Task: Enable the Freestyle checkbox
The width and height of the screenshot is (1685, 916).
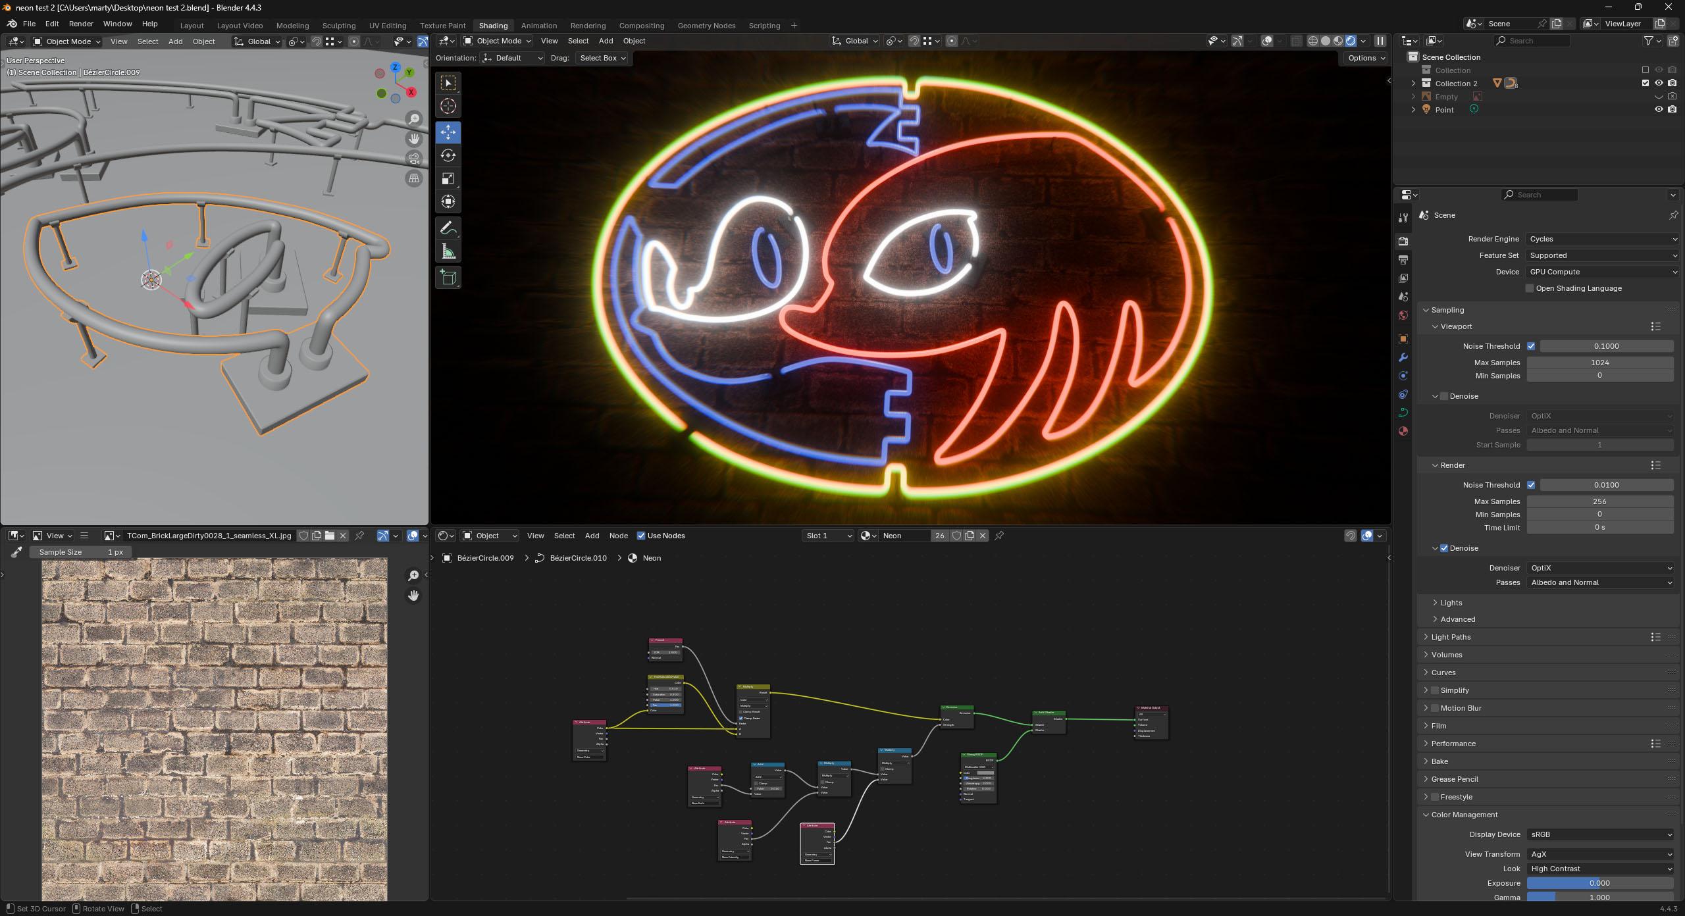Action: [1435, 797]
